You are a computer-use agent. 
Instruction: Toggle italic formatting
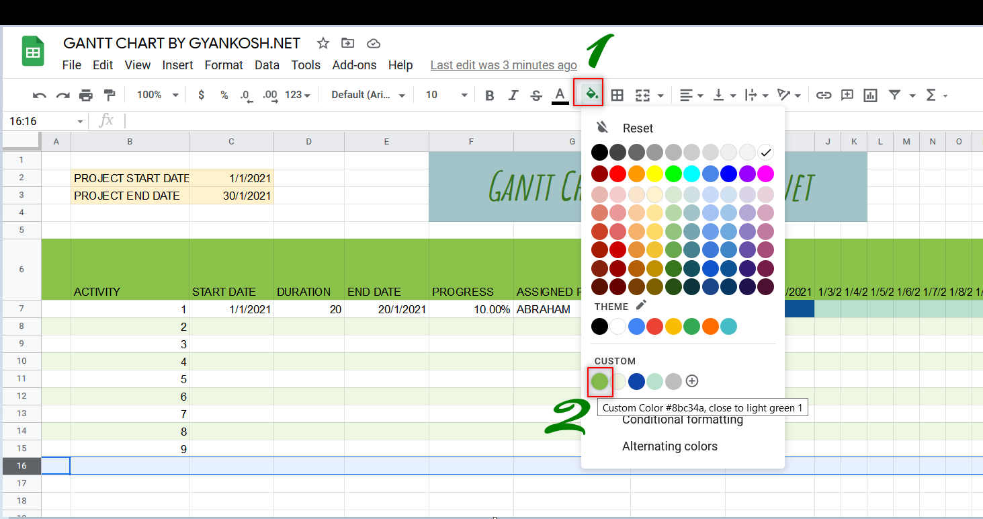tap(513, 95)
